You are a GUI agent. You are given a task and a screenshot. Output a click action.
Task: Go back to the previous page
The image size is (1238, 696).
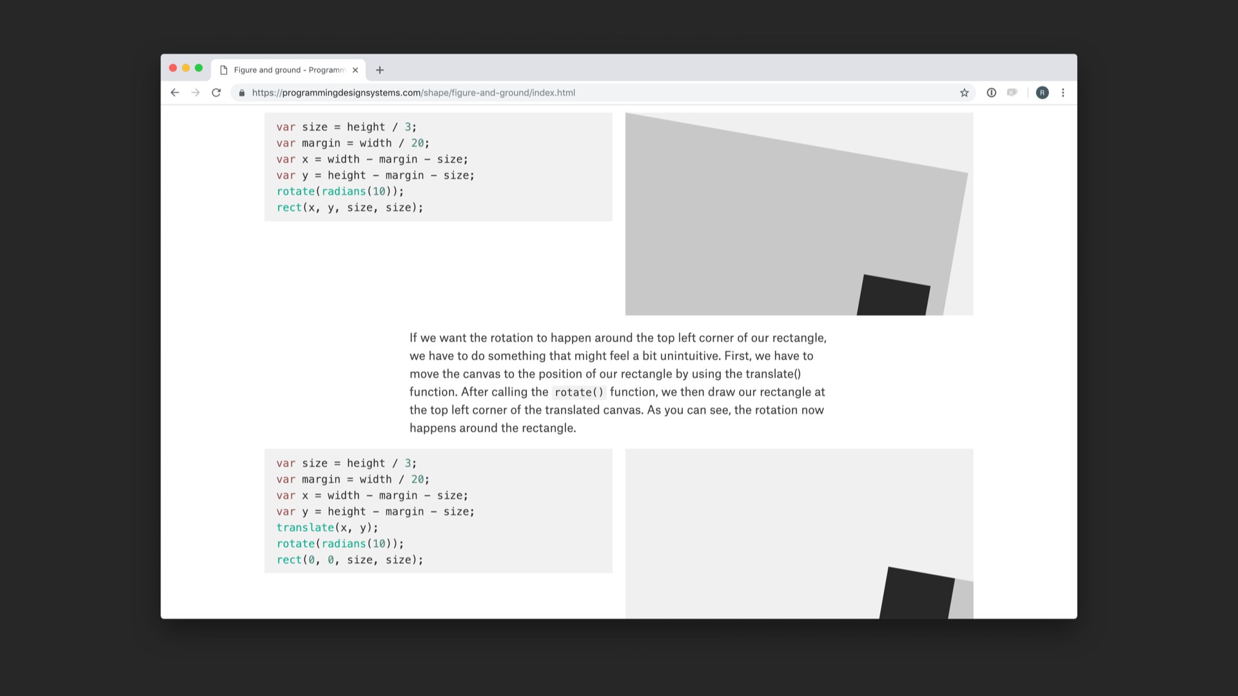coord(175,93)
